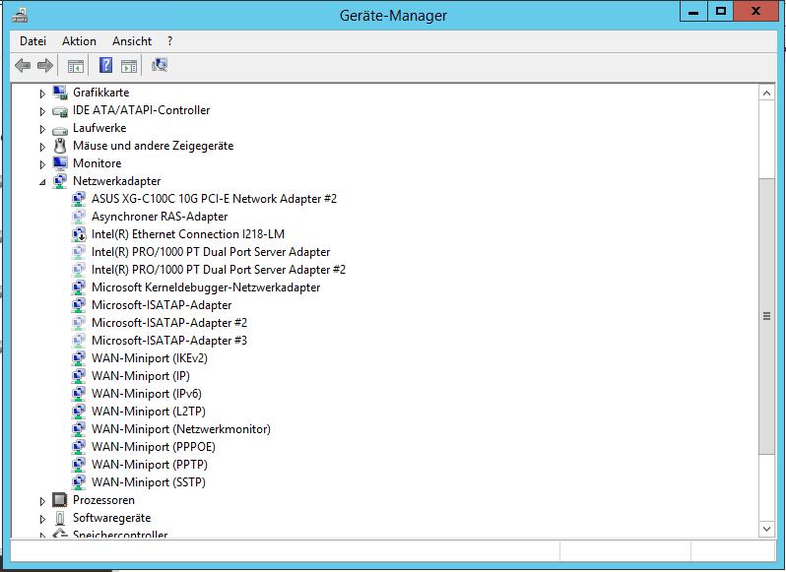Click the Netzwerkadapter category icon
Screen dimensions: 786x572
tap(60, 181)
